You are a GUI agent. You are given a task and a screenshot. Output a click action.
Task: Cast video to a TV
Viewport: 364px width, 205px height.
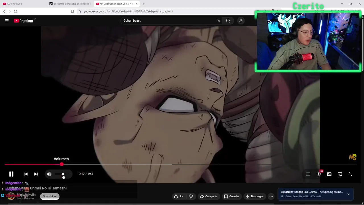[x=340, y=174]
